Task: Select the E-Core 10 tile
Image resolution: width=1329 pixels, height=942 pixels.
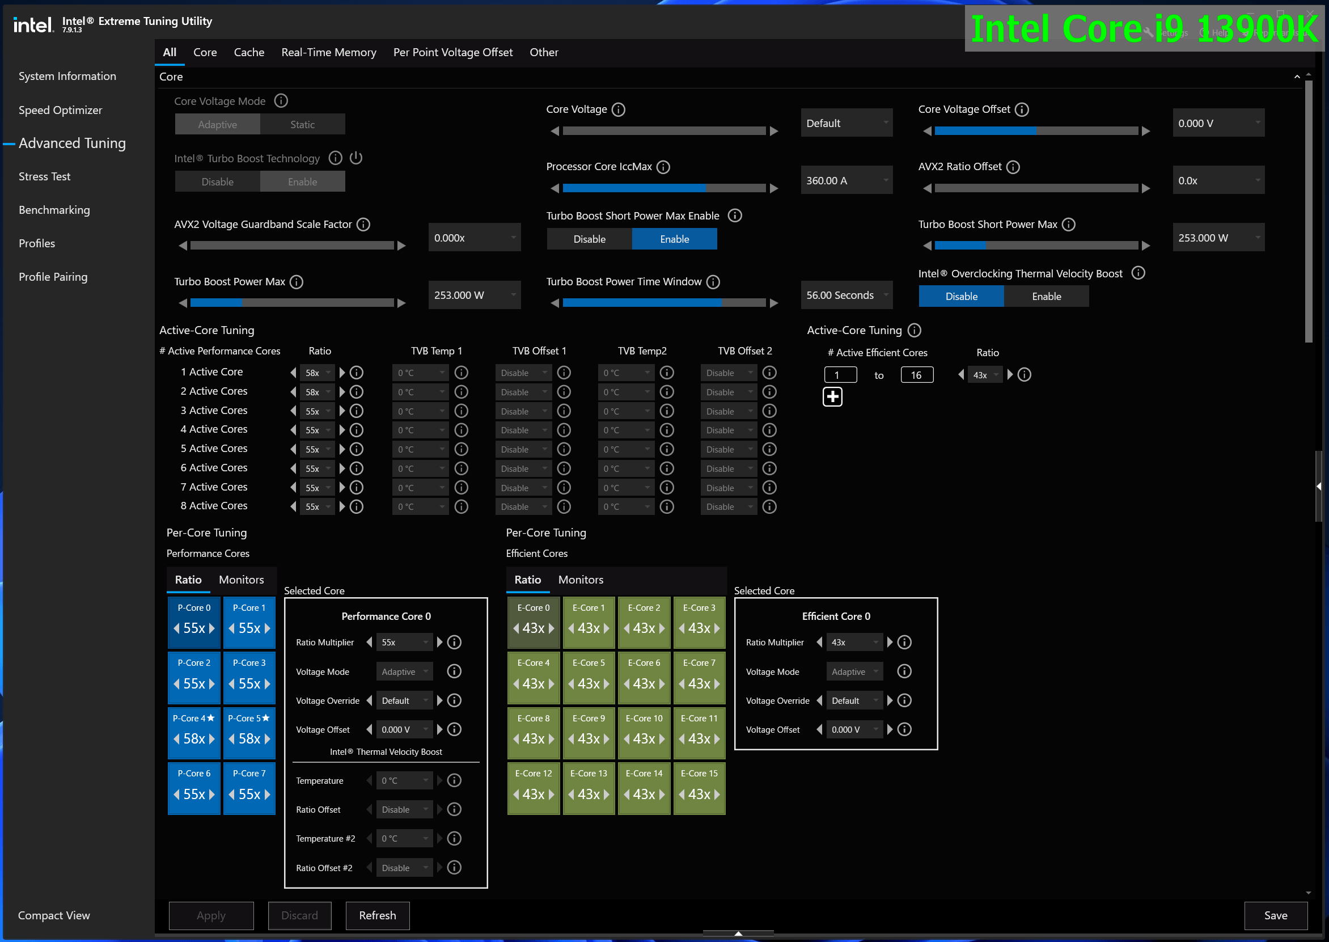Action: 644,733
